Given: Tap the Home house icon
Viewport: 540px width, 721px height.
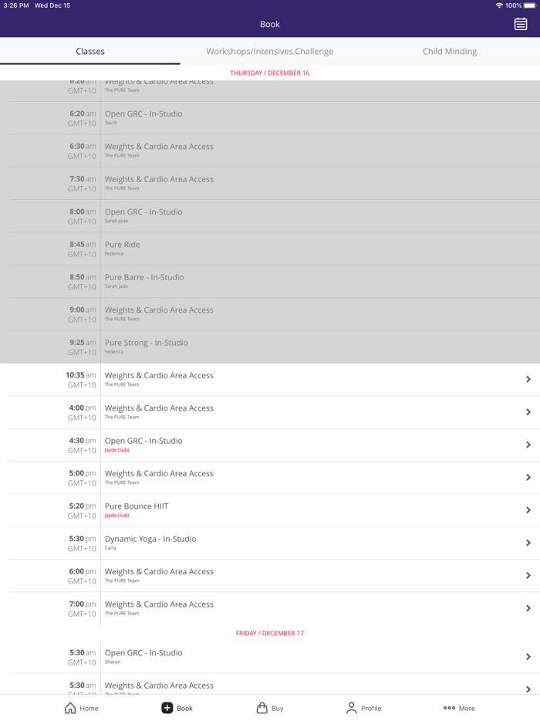Looking at the screenshot, I should [x=70, y=708].
